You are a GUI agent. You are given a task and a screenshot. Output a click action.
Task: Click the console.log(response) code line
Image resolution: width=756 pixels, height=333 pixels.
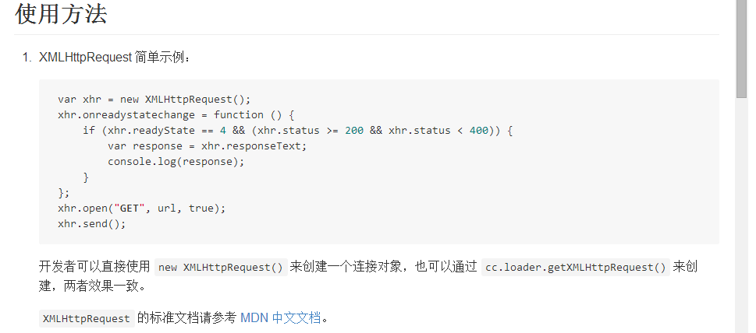point(176,162)
